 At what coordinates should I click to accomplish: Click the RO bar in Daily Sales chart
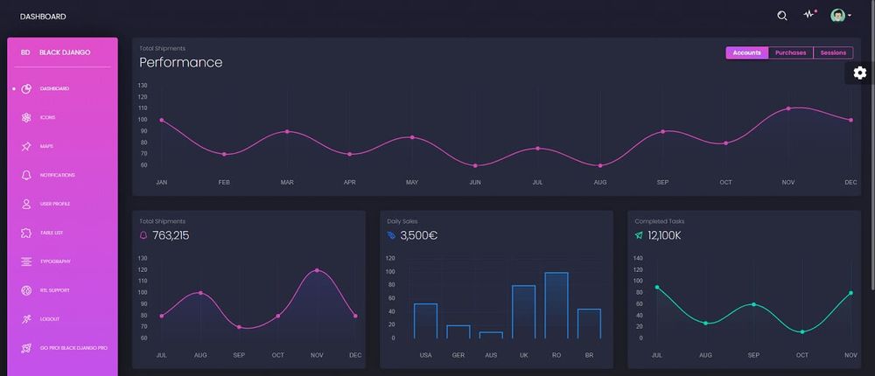pos(556,305)
